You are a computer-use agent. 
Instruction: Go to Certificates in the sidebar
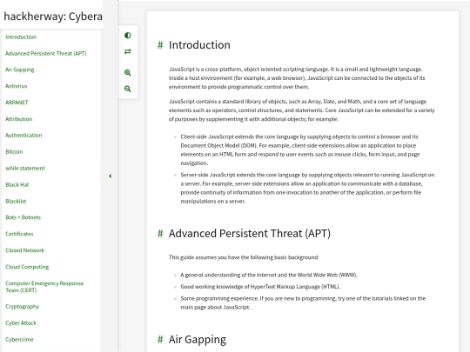point(19,234)
